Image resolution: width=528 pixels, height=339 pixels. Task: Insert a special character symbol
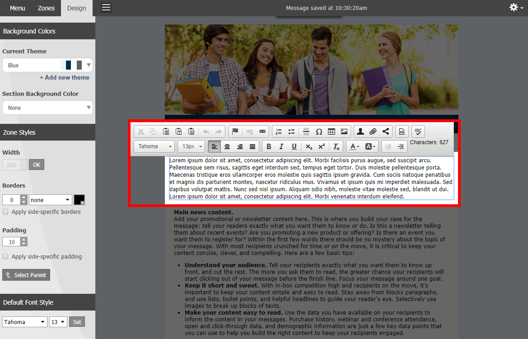[319, 131]
